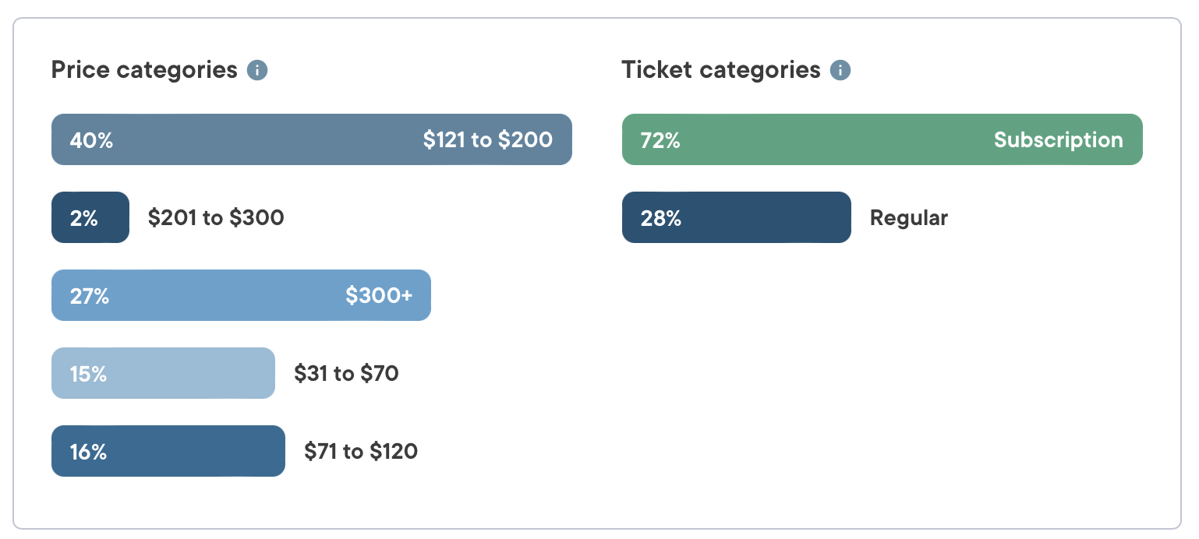Click the "Price categories" heading
1199x539 pixels.
point(144,70)
